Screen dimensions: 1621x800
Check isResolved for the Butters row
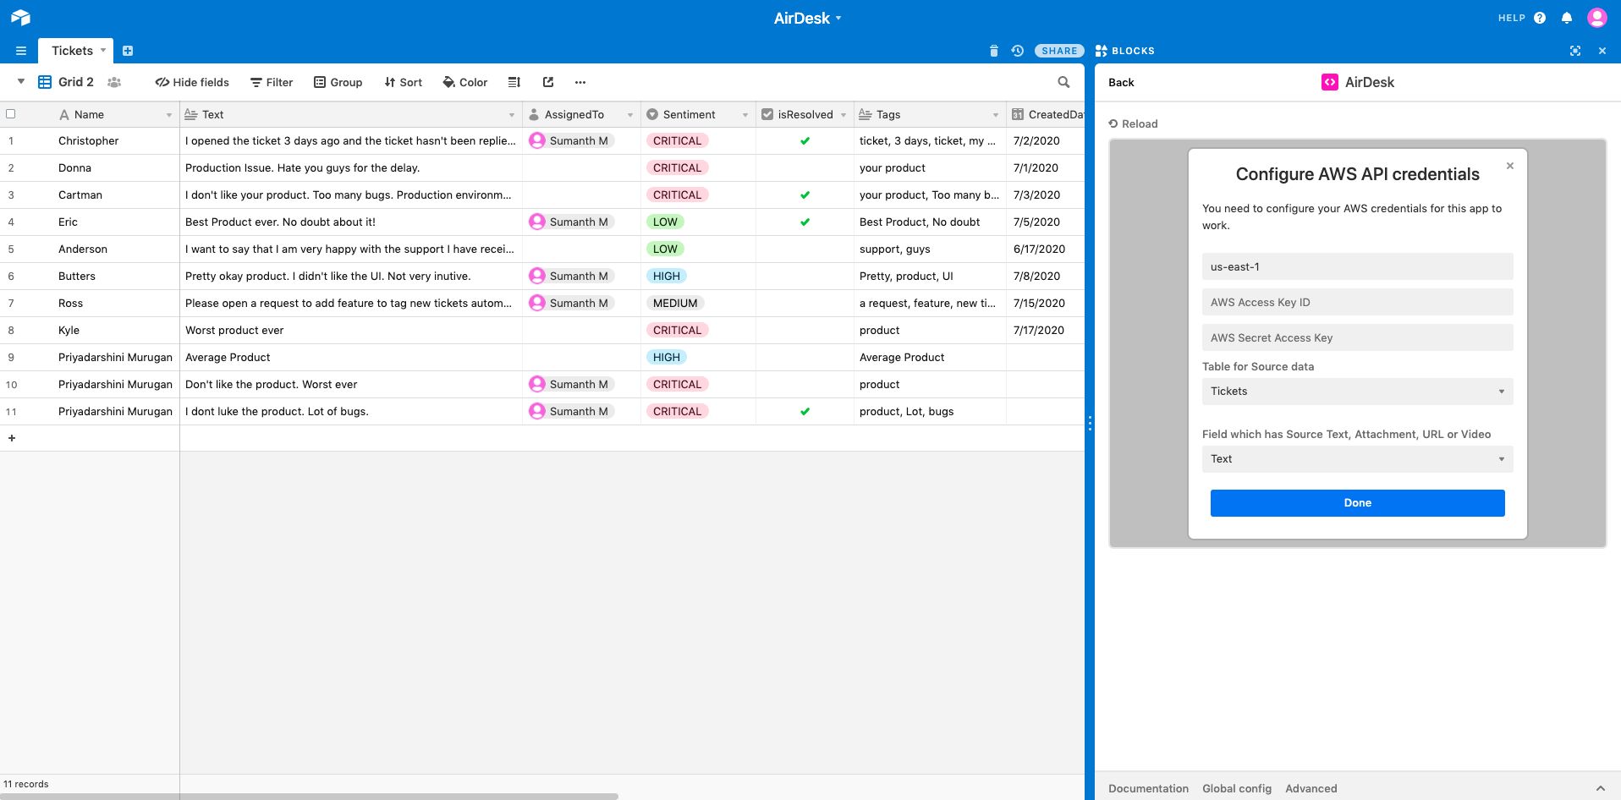[805, 277]
